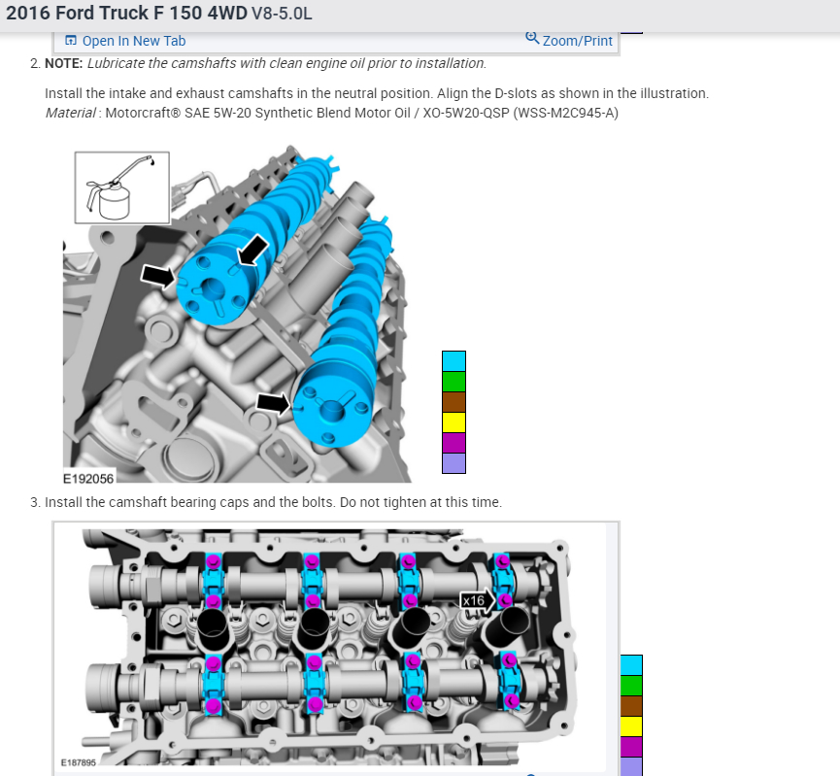Click the Open In New Tab icon
840x776 pixels.
point(71,40)
